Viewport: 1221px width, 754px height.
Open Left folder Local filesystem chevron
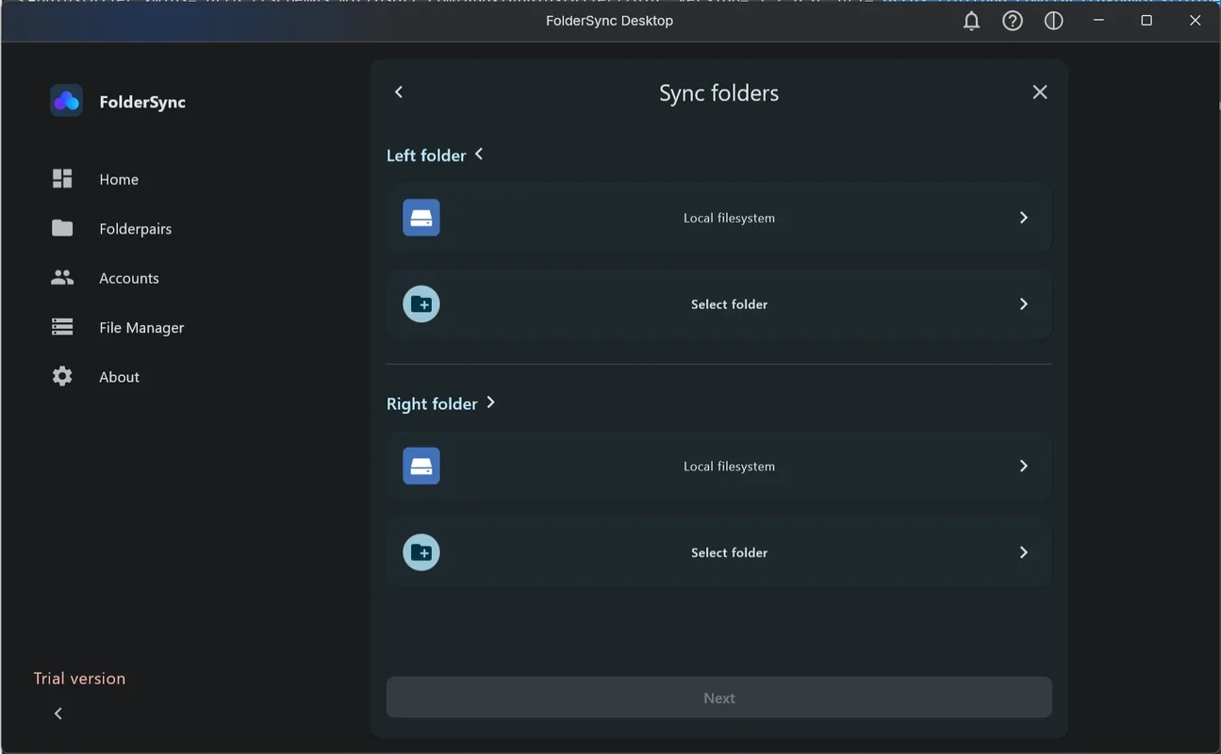point(1024,218)
